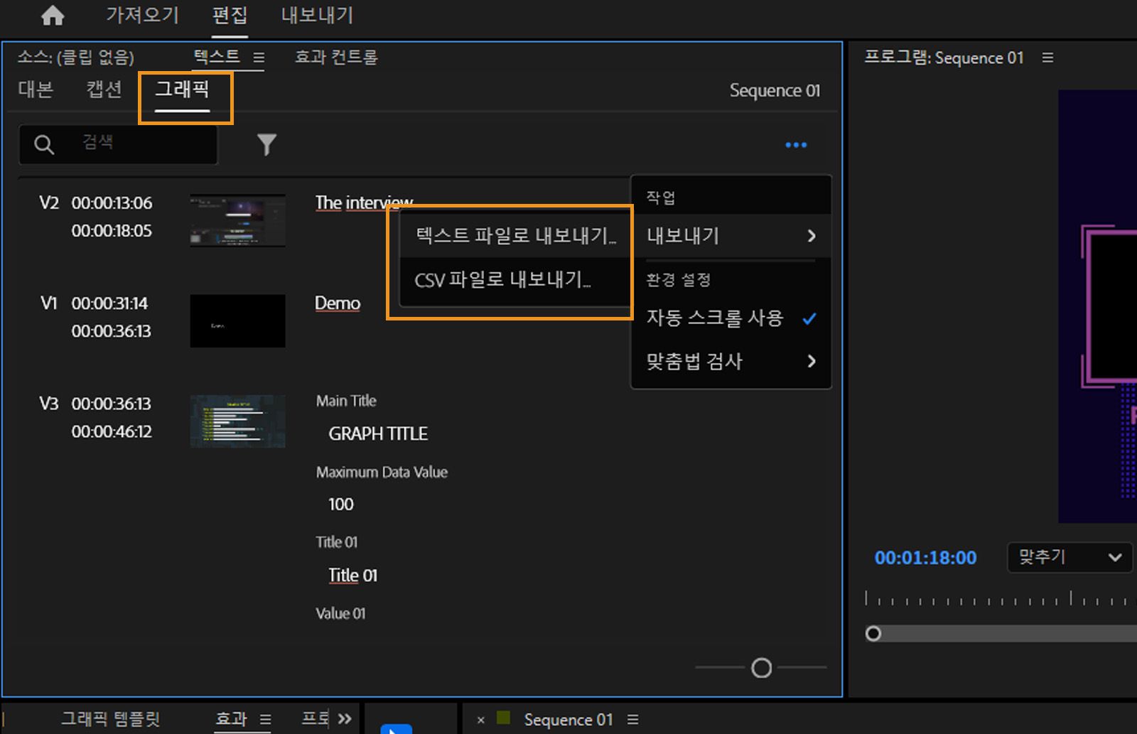Expand the 맞춤법 검사 submenu
The image size is (1137, 734).
[731, 362]
